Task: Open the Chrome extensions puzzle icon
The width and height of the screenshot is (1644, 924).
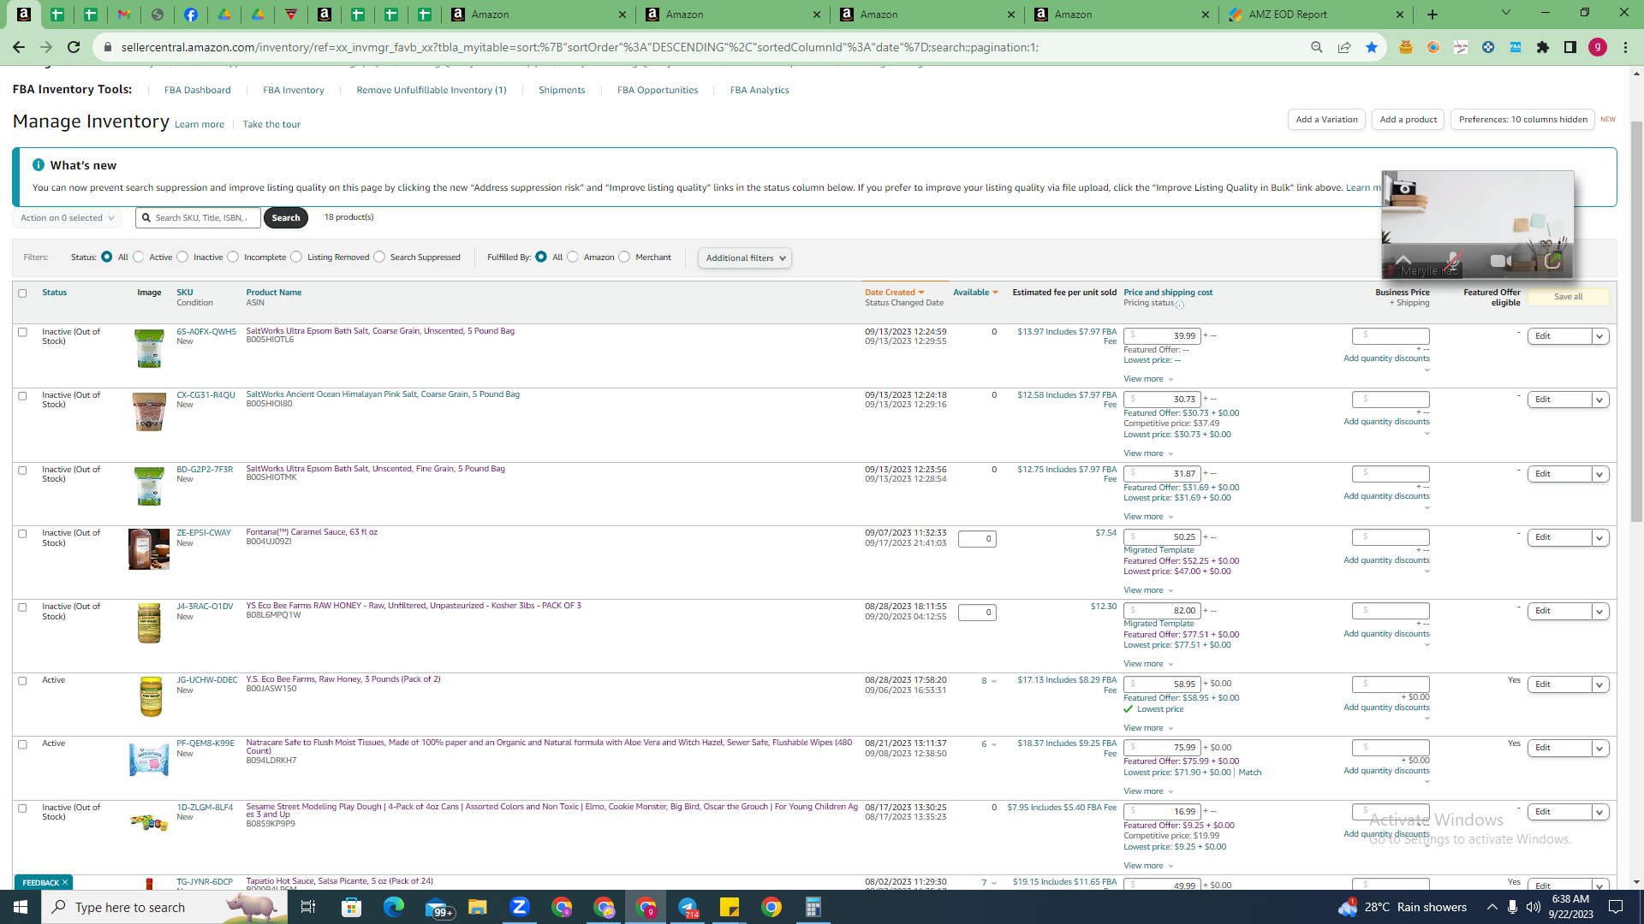Action: click(x=1543, y=47)
